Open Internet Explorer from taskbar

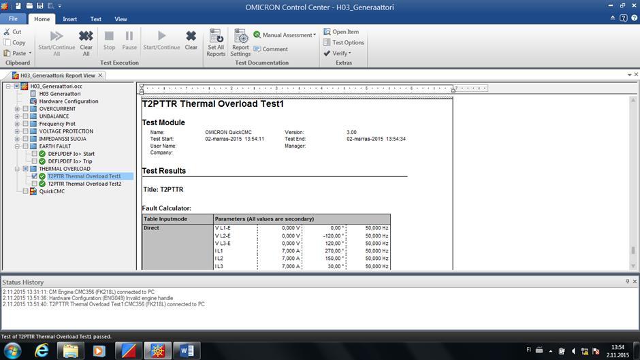click(42, 350)
